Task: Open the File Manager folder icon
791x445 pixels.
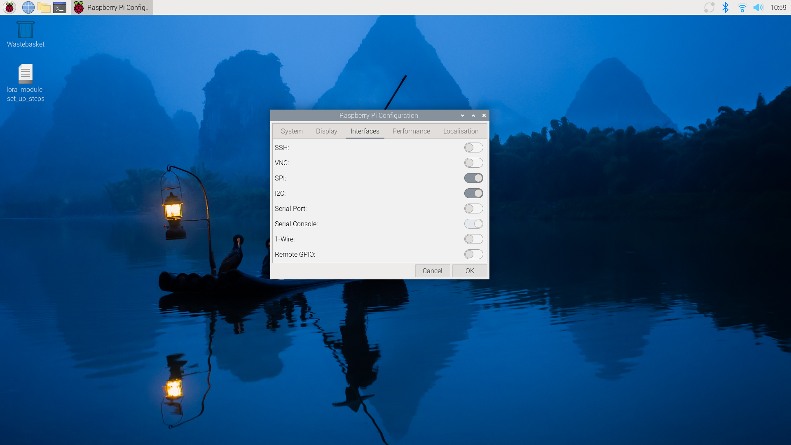Action: pyautogui.click(x=44, y=7)
